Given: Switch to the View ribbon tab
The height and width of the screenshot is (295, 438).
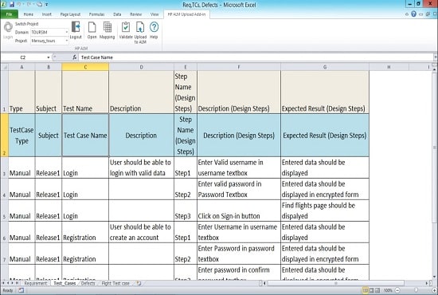Looking at the screenshot, I should click(154, 14).
